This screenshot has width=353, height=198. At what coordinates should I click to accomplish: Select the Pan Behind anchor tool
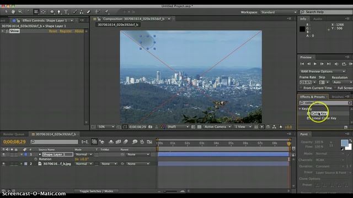click(x=43, y=12)
